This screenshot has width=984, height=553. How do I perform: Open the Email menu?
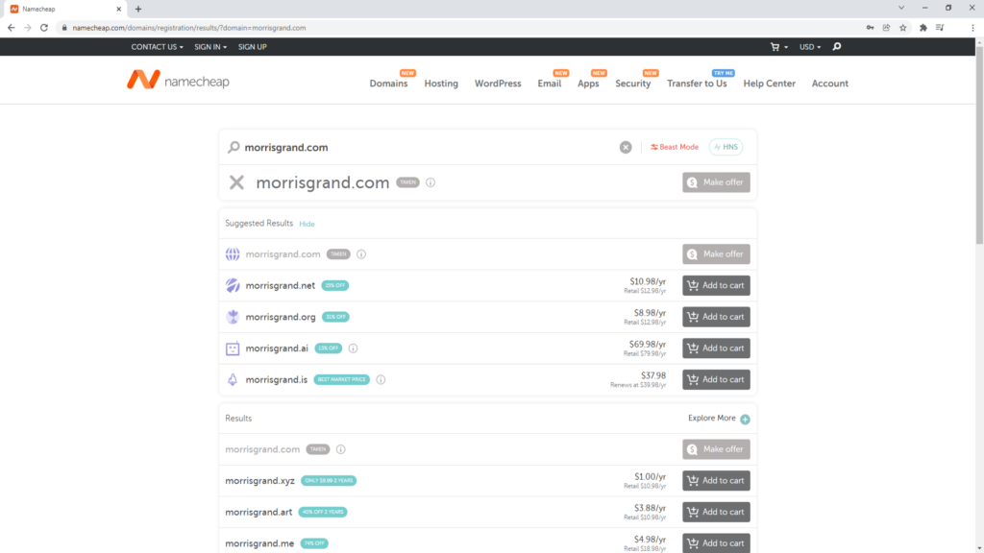(549, 84)
